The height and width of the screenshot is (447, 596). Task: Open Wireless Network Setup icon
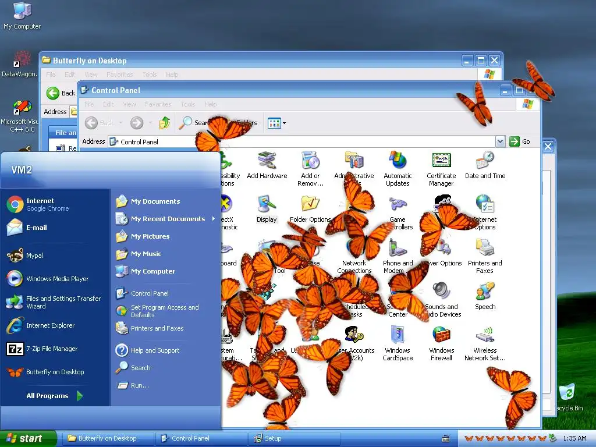coord(485,343)
